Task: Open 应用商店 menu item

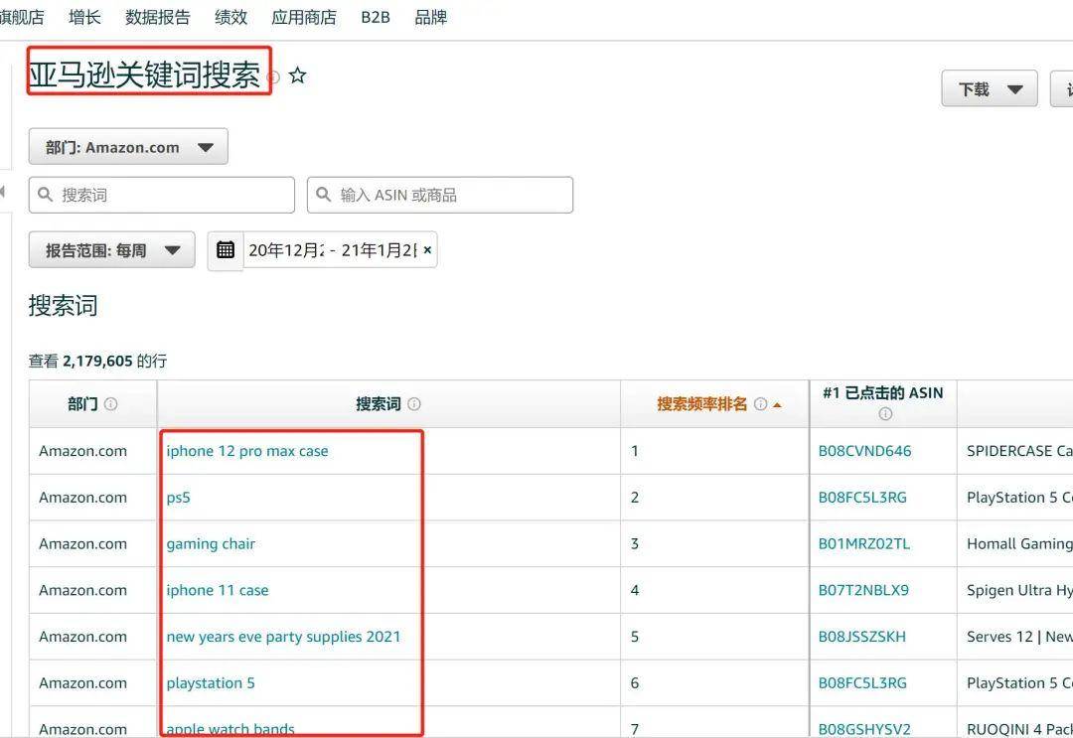Action: (304, 17)
